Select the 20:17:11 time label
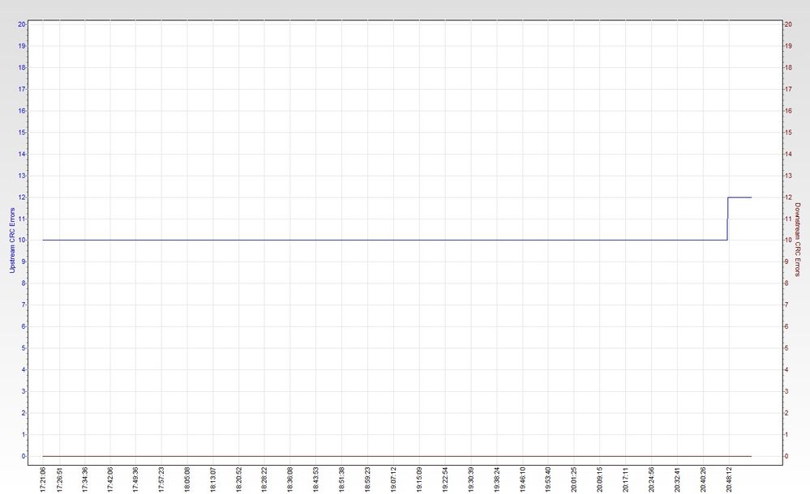This screenshot has height=494, width=810. pyautogui.click(x=626, y=480)
